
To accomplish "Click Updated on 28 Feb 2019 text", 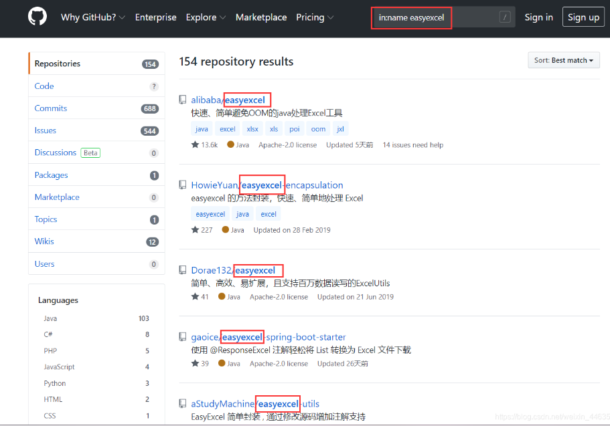I will (x=292, y=230).
